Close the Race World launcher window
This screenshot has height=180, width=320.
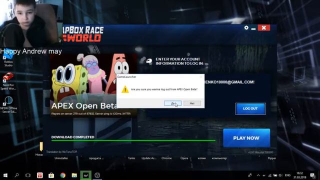point(263,28)
